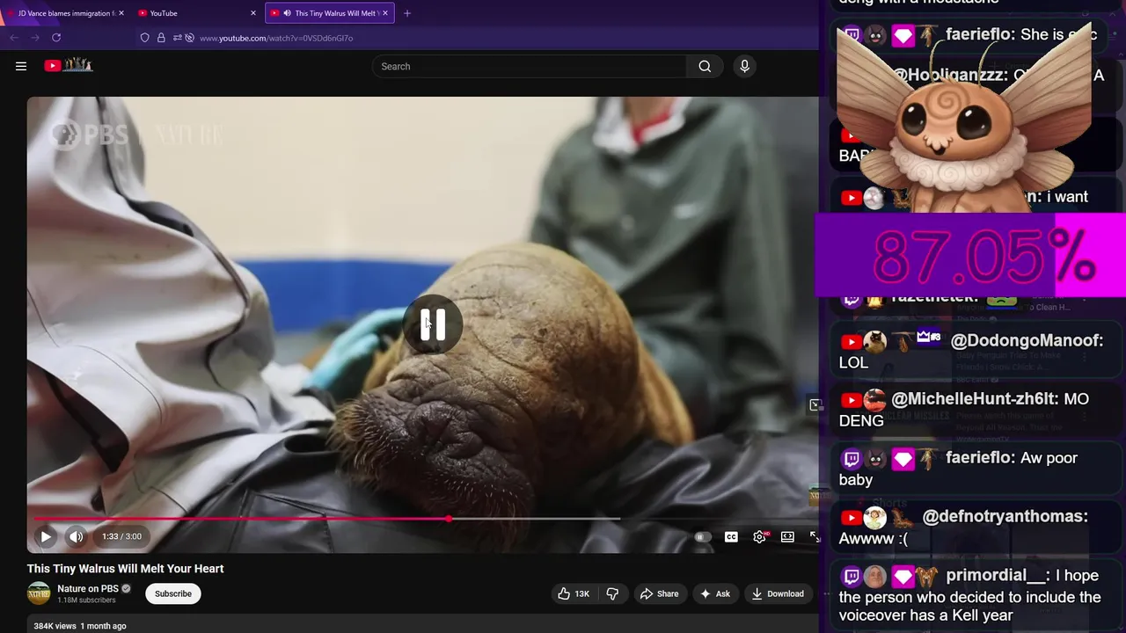Go to YouTube home via logo
The width and height of the screenshot is (1126, 633).
click(x=69, y=65)
